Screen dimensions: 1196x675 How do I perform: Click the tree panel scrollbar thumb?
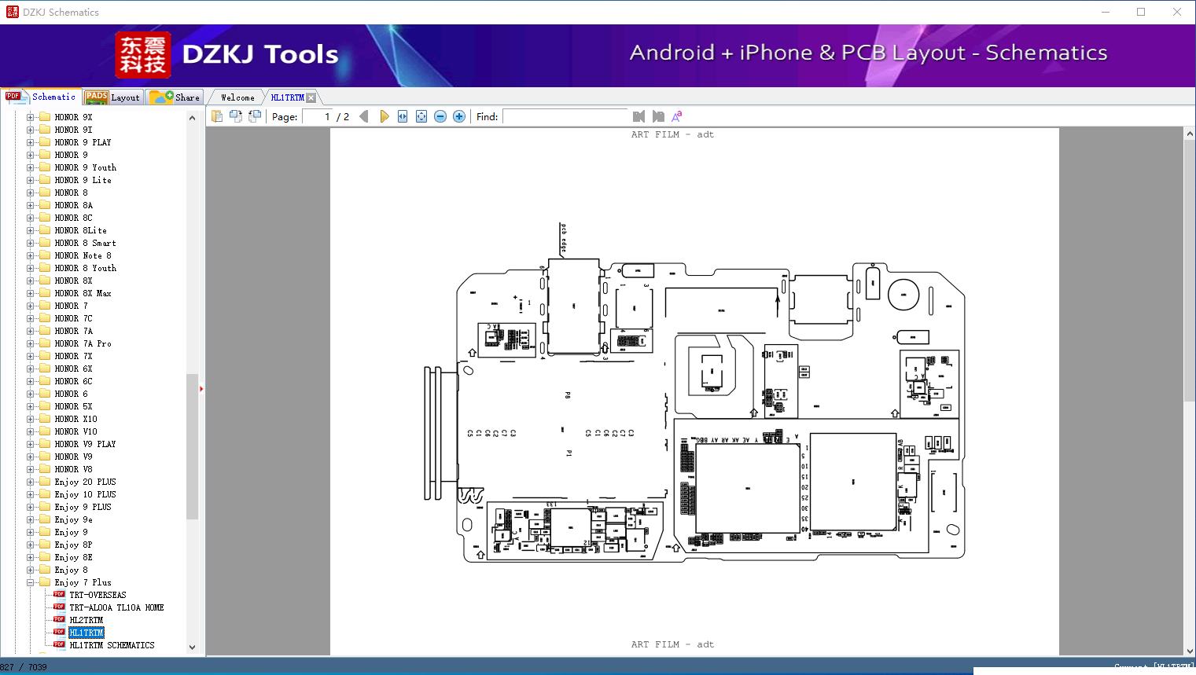click(192, 446)
